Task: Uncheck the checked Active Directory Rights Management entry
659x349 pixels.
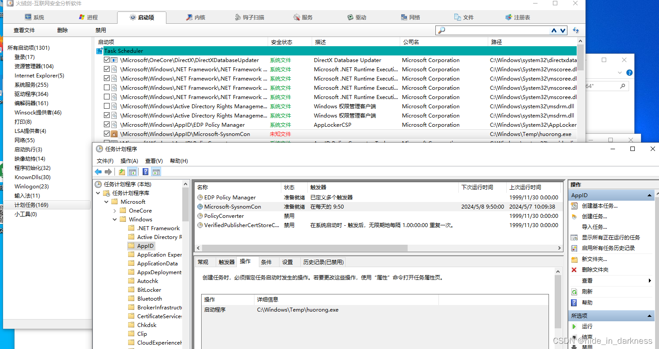Action: tap(107, 115)
